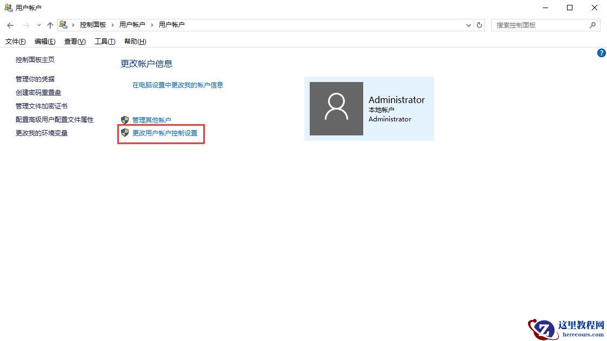
Task: Click the back navigation arrow
Action: point(10,25)
